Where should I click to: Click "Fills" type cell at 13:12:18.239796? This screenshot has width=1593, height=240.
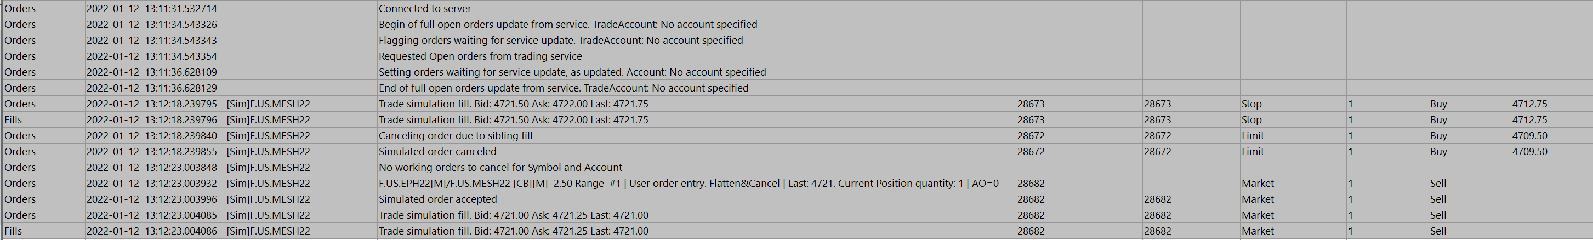13,120
